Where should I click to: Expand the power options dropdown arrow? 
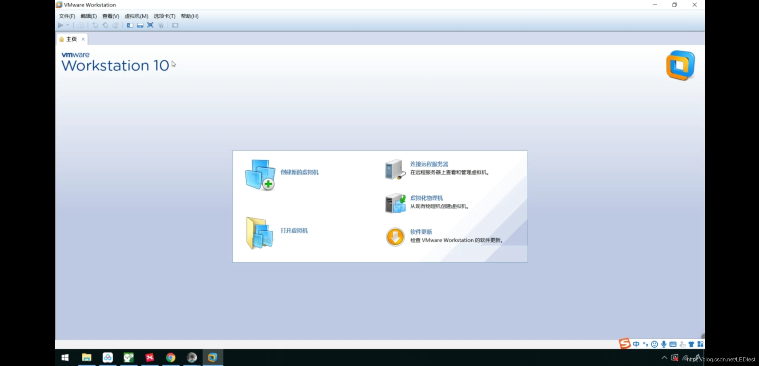[68, 25]
